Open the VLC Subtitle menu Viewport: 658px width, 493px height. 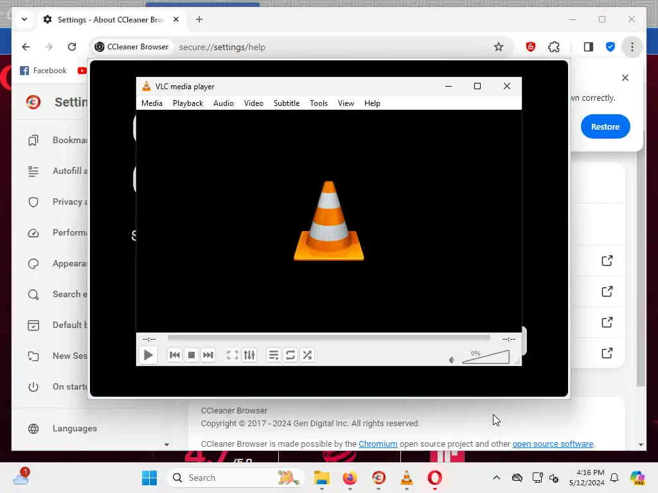click(287, 103)
